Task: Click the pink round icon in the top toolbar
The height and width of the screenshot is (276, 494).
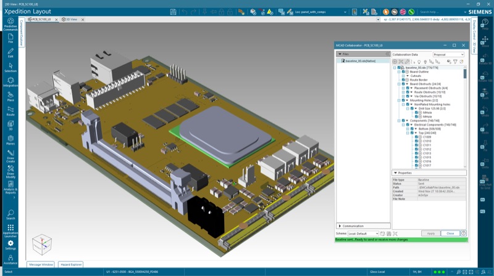Action: (403, 12)
